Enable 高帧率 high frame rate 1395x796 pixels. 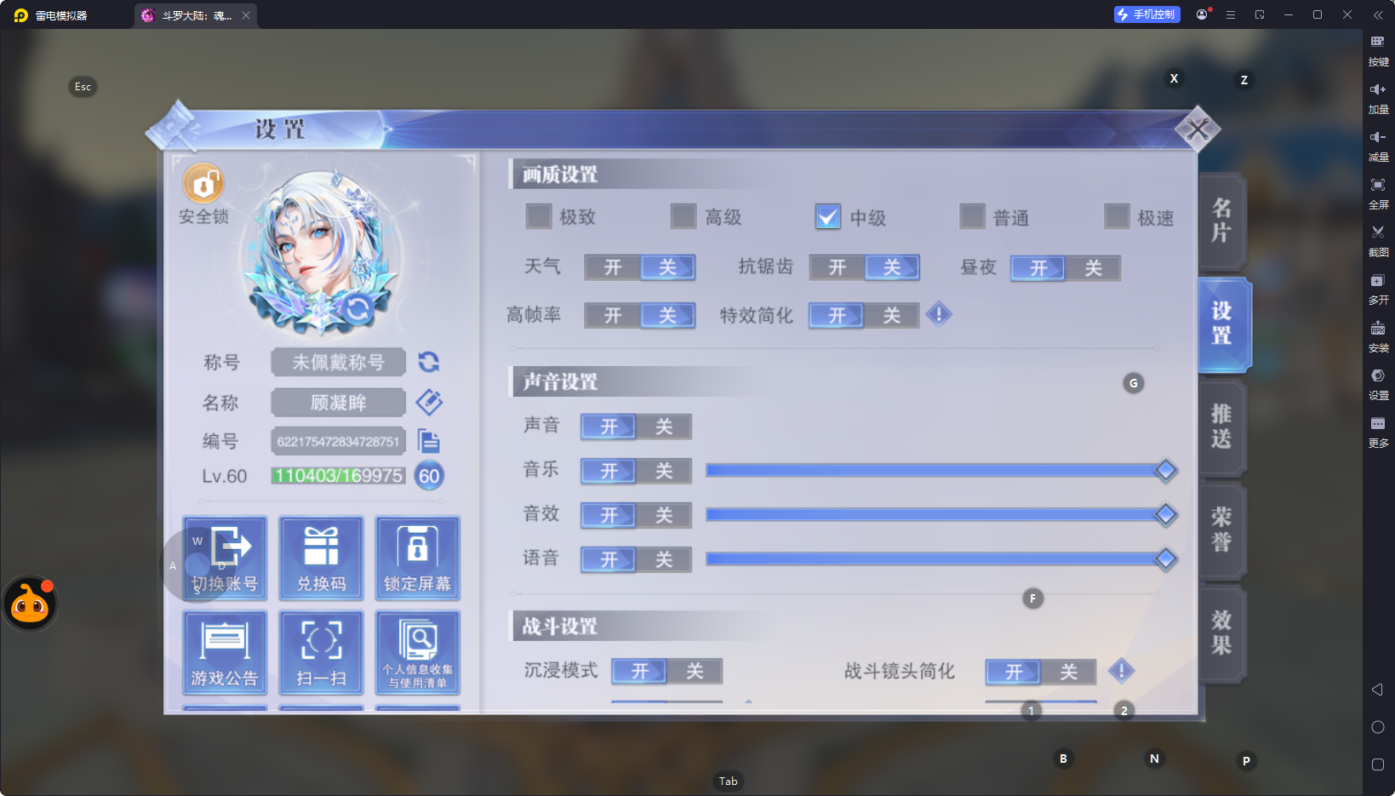click(x=613, y=315)
